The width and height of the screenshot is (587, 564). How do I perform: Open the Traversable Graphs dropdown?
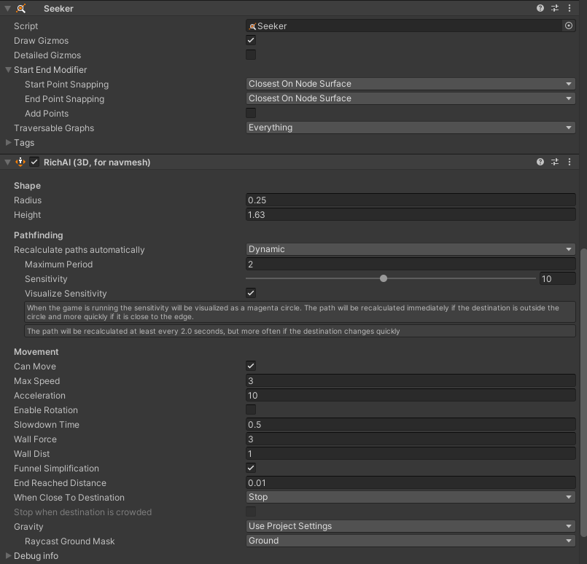(x=411, y=128)
